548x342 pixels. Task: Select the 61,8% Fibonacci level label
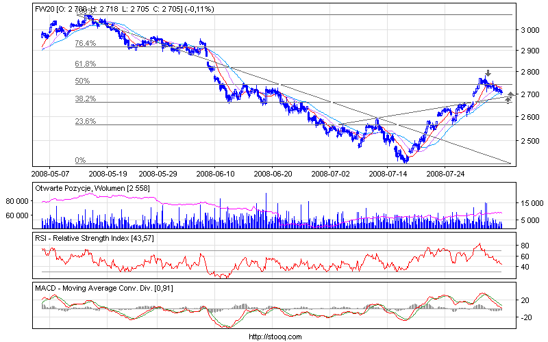click(x=84, y=64)
